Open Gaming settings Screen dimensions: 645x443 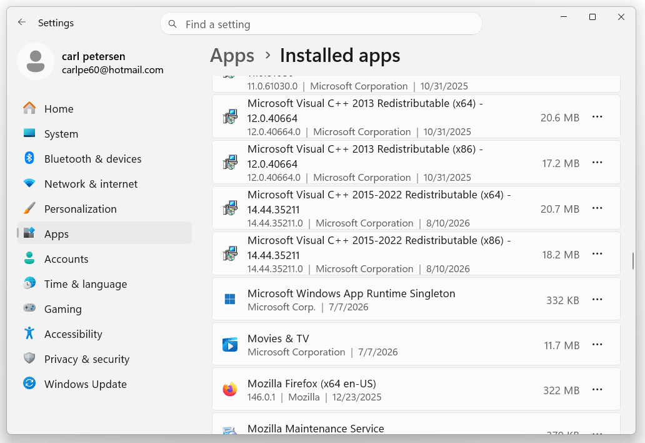pos(104,309)
